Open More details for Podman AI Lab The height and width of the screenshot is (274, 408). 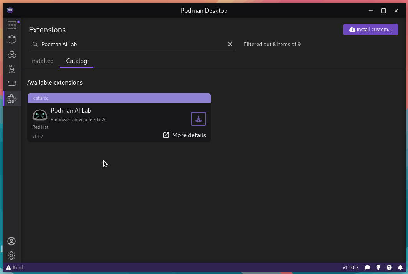coord(185,135)
